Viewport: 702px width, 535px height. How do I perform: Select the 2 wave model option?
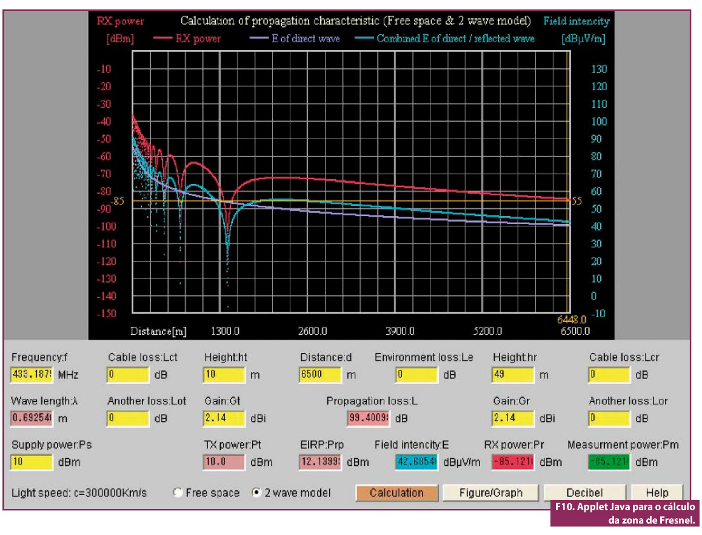click(x=256, y=493)
